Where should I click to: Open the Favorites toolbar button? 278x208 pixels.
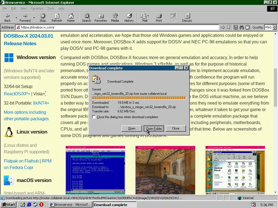pos(100,18)
